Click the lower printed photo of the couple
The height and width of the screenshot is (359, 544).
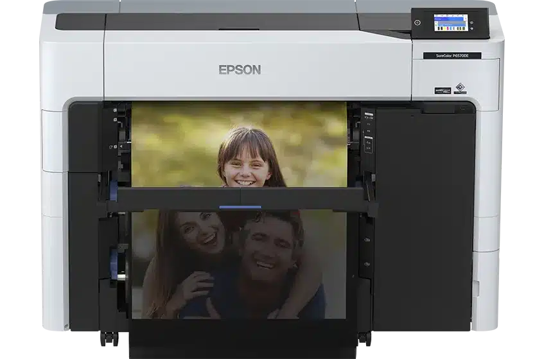click(239, 265)
